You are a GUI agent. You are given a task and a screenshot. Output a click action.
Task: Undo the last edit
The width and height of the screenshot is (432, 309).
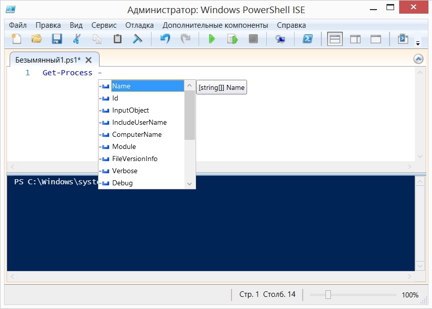click(x=165, y=39)
